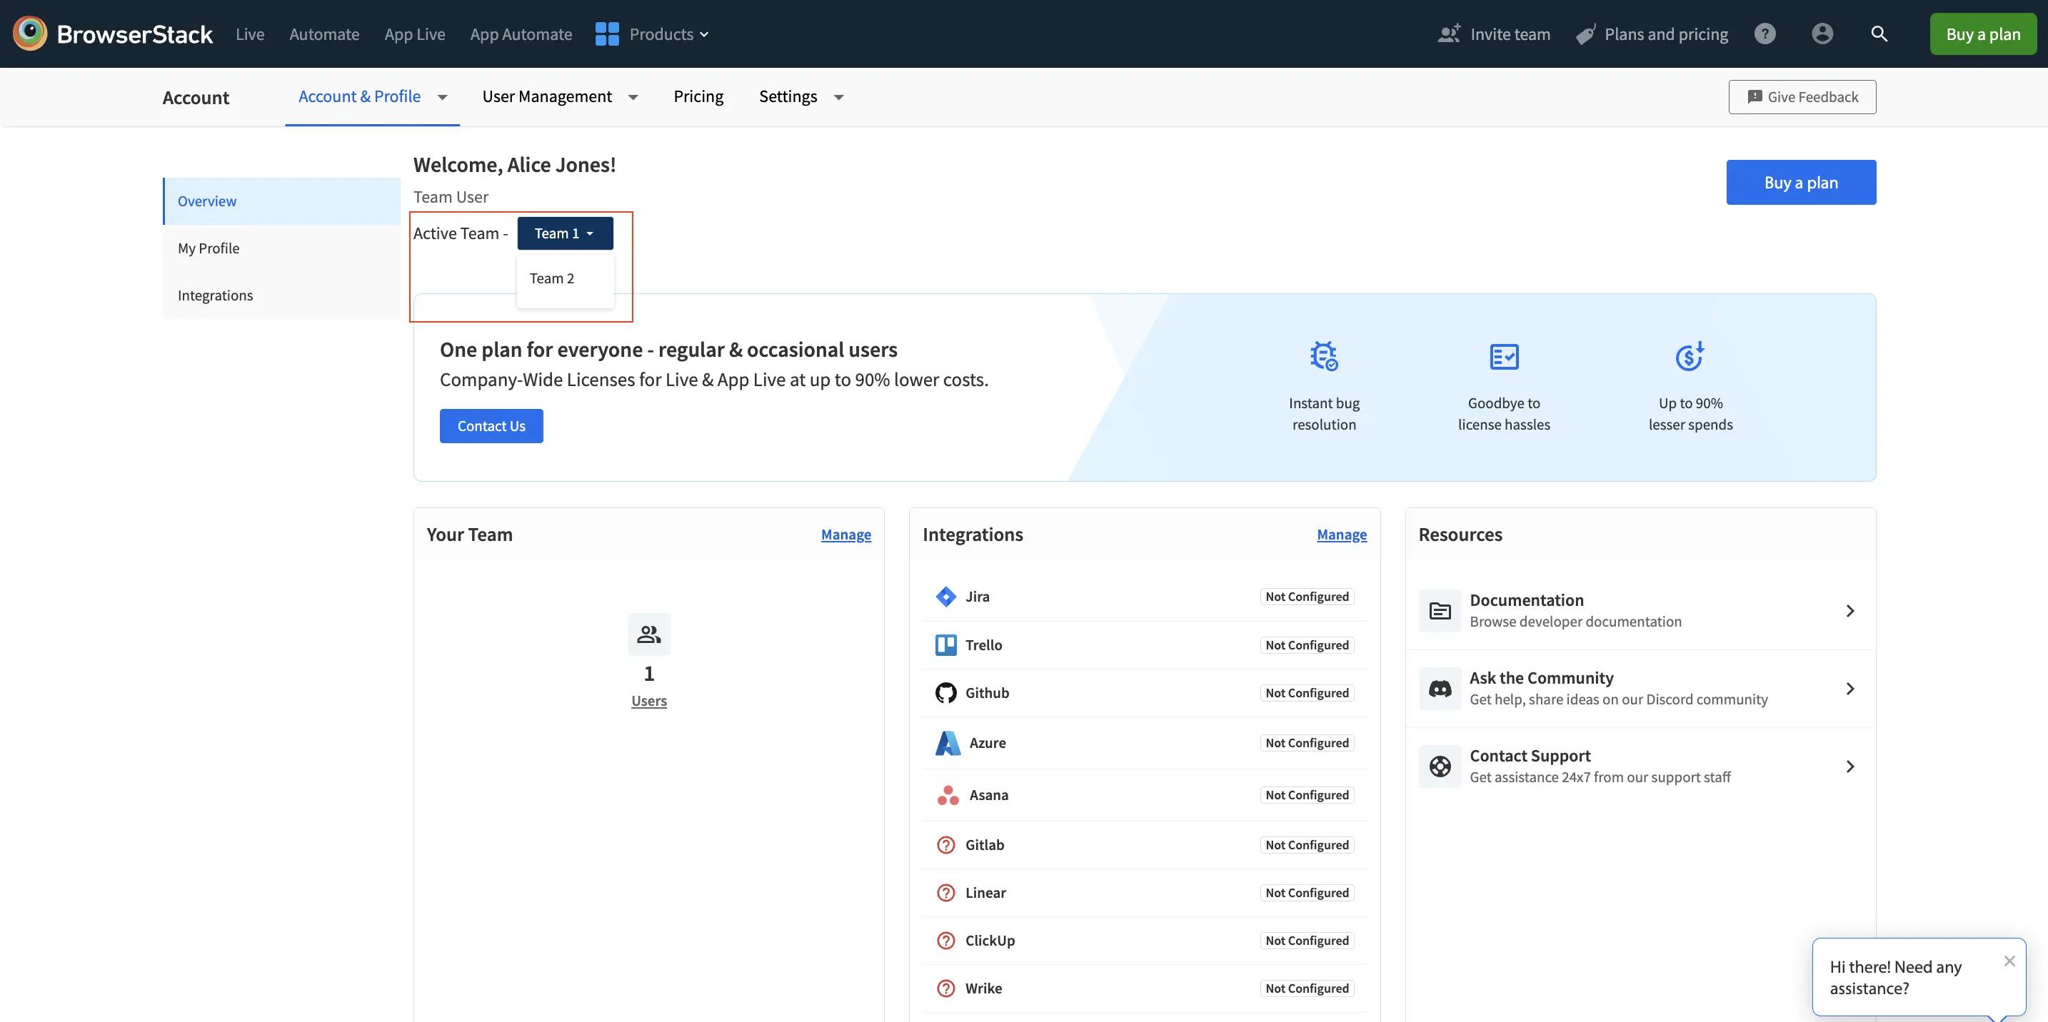Open the user account avatar icon
The image size is (2048, 1022).
[1822, 34]
